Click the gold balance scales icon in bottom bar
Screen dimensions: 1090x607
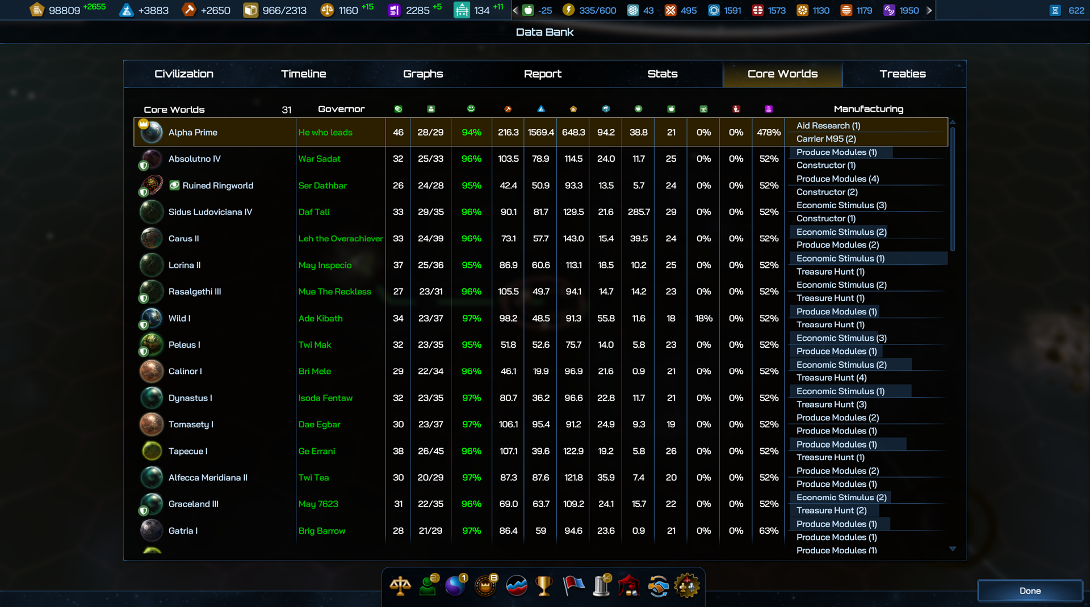[400, 586]
